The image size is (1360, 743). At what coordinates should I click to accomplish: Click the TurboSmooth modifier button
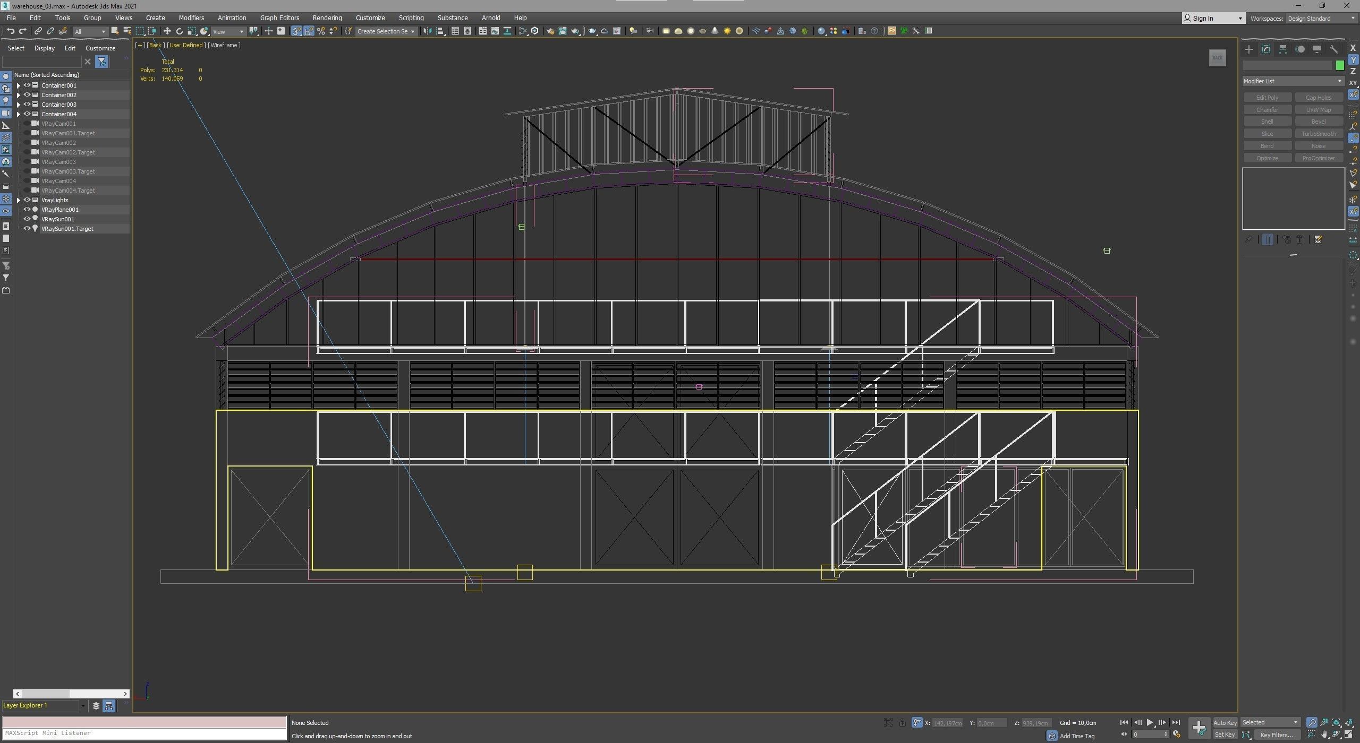coord(1318,134)
